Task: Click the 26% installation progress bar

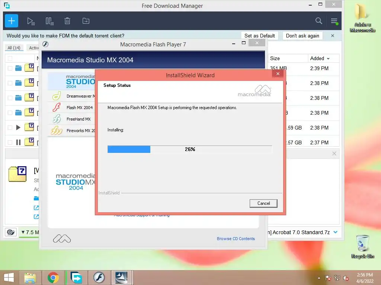Action: click(189, 149)
